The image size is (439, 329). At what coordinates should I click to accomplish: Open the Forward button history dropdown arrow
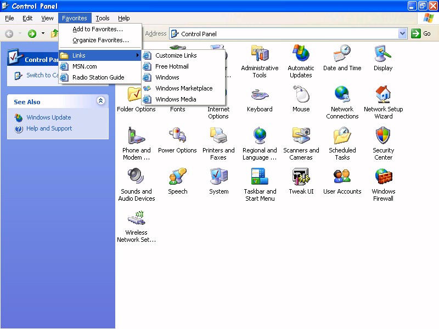tap(43, 33)
